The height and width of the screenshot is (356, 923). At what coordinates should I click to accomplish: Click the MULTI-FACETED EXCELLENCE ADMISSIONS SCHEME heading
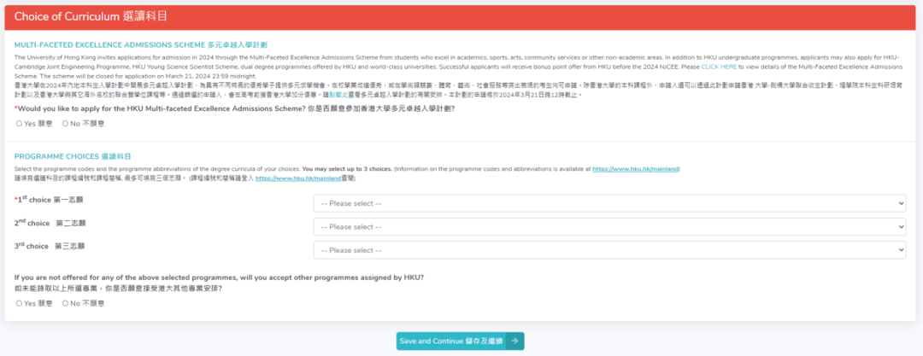pos(142,44)
